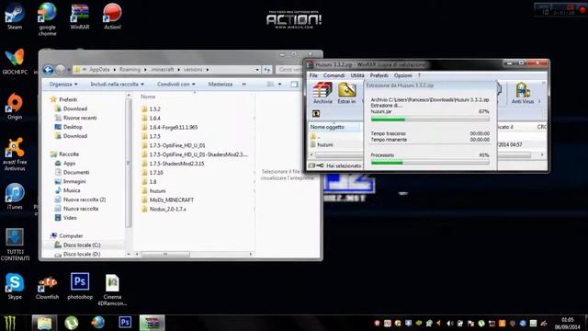Open the Photoshop taskbar icon
The image size is (588, 331).
[125, 323]
